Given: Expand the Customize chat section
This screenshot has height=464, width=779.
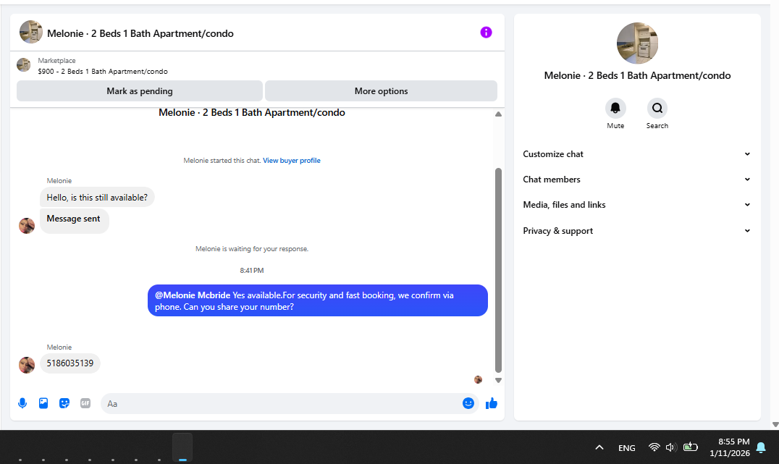Looking at the screenshot, I should pyautogui.click(x=636, y=154).
